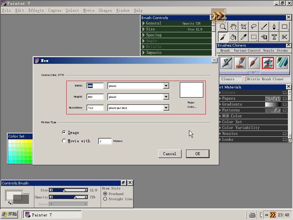Click the Opacity slider in Controls:Brush
293x220 pixels.
click(x=68, y=197)
